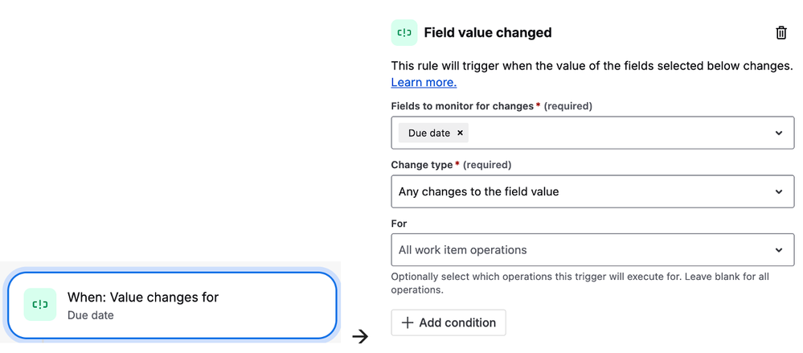Click the "Change type" field label
803x353 pixels.
coord(421,165)
